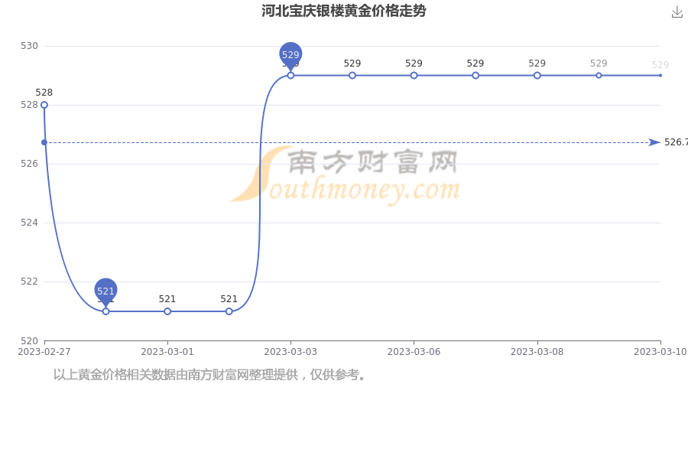Select the 529 data point at 2023-03-06
The width and height of the screenshot is (688, 459).
point(414,76)
